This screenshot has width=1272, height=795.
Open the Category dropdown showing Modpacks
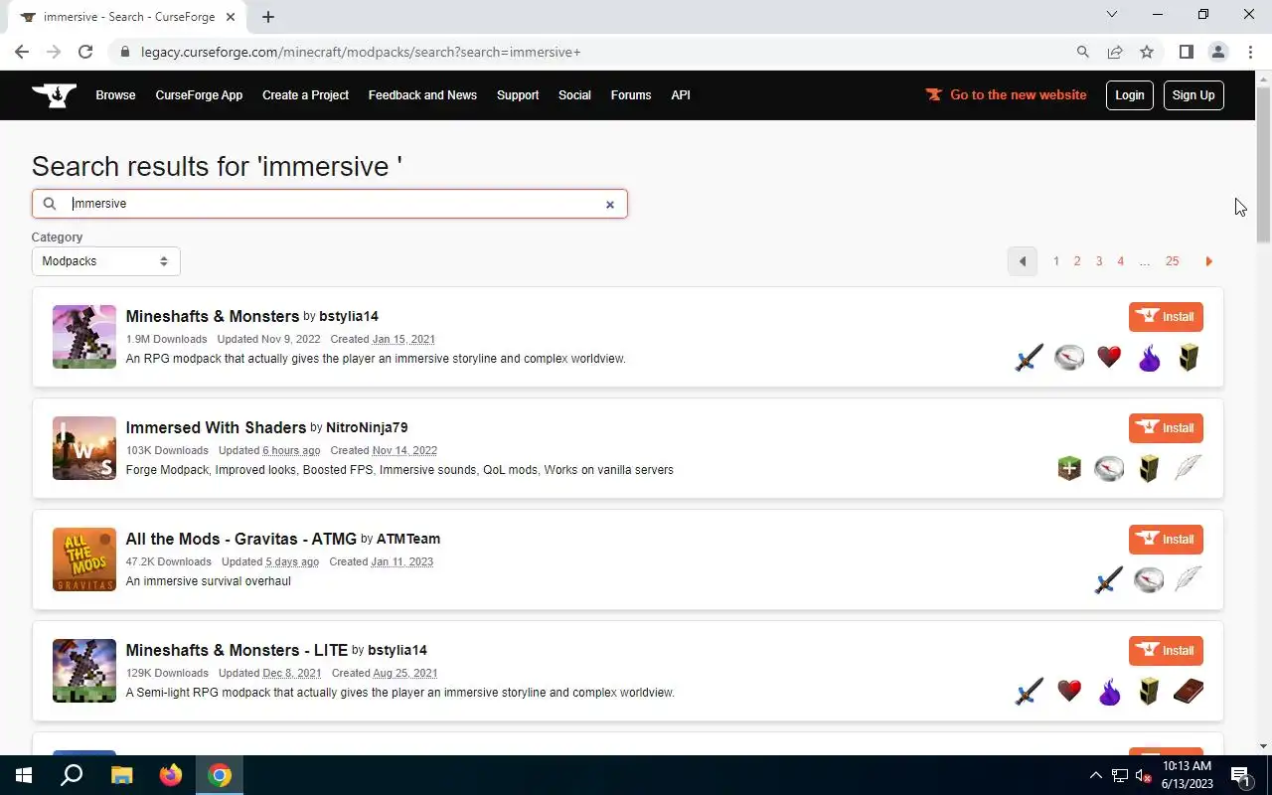tap(105, 261)
